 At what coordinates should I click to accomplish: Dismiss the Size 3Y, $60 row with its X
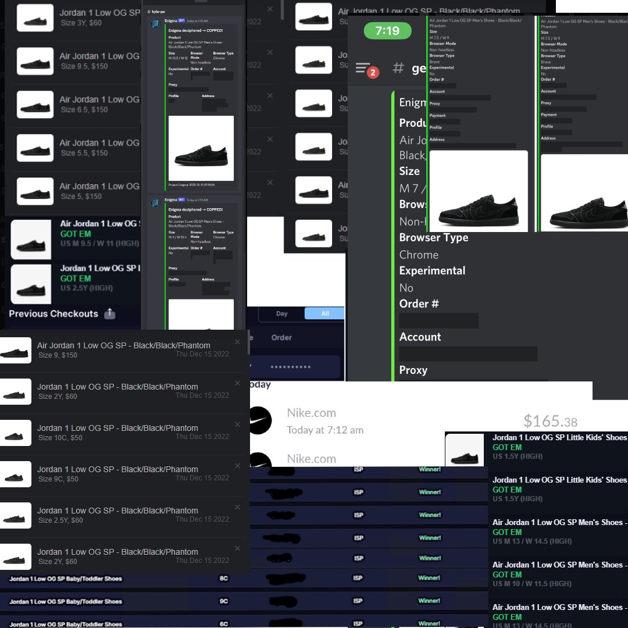(270, 9)
